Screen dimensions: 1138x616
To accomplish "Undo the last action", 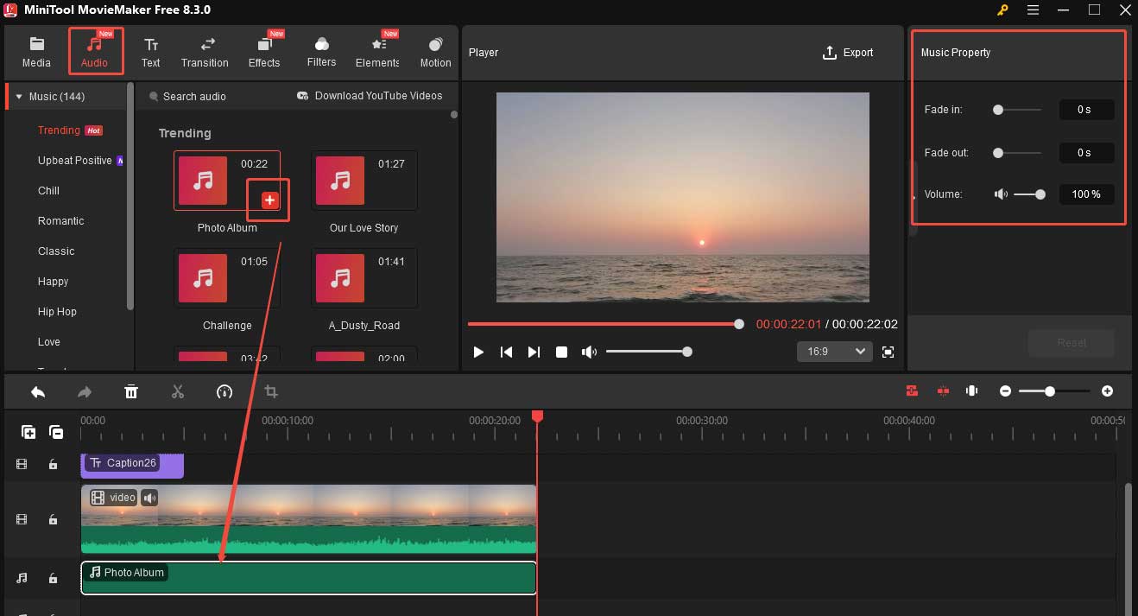I will point(38,391).
